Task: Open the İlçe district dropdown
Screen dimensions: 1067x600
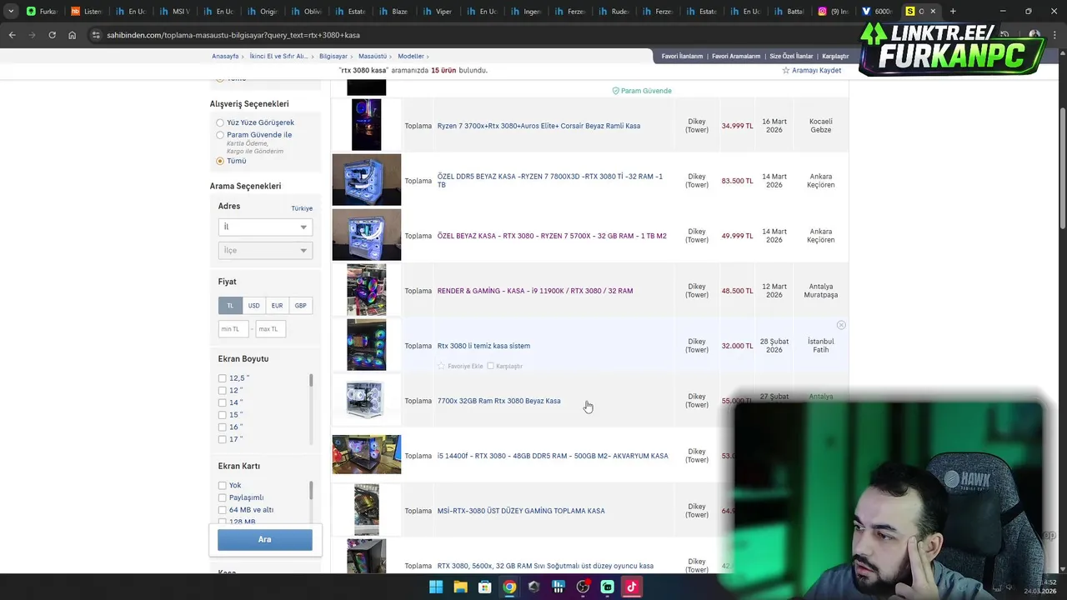Action: [x=265, y=250]
